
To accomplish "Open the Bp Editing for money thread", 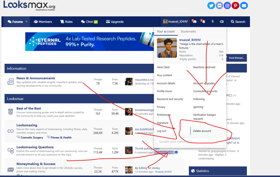I will (x=148, y=168).
